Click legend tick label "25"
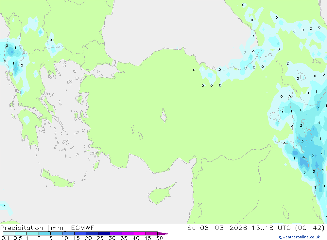 click(x=100, y=238)
